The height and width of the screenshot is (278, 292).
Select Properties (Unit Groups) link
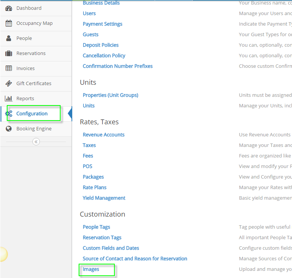pos(110,95)
